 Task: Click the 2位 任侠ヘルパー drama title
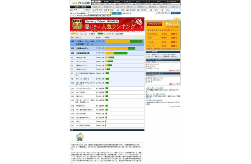point(83,48)
